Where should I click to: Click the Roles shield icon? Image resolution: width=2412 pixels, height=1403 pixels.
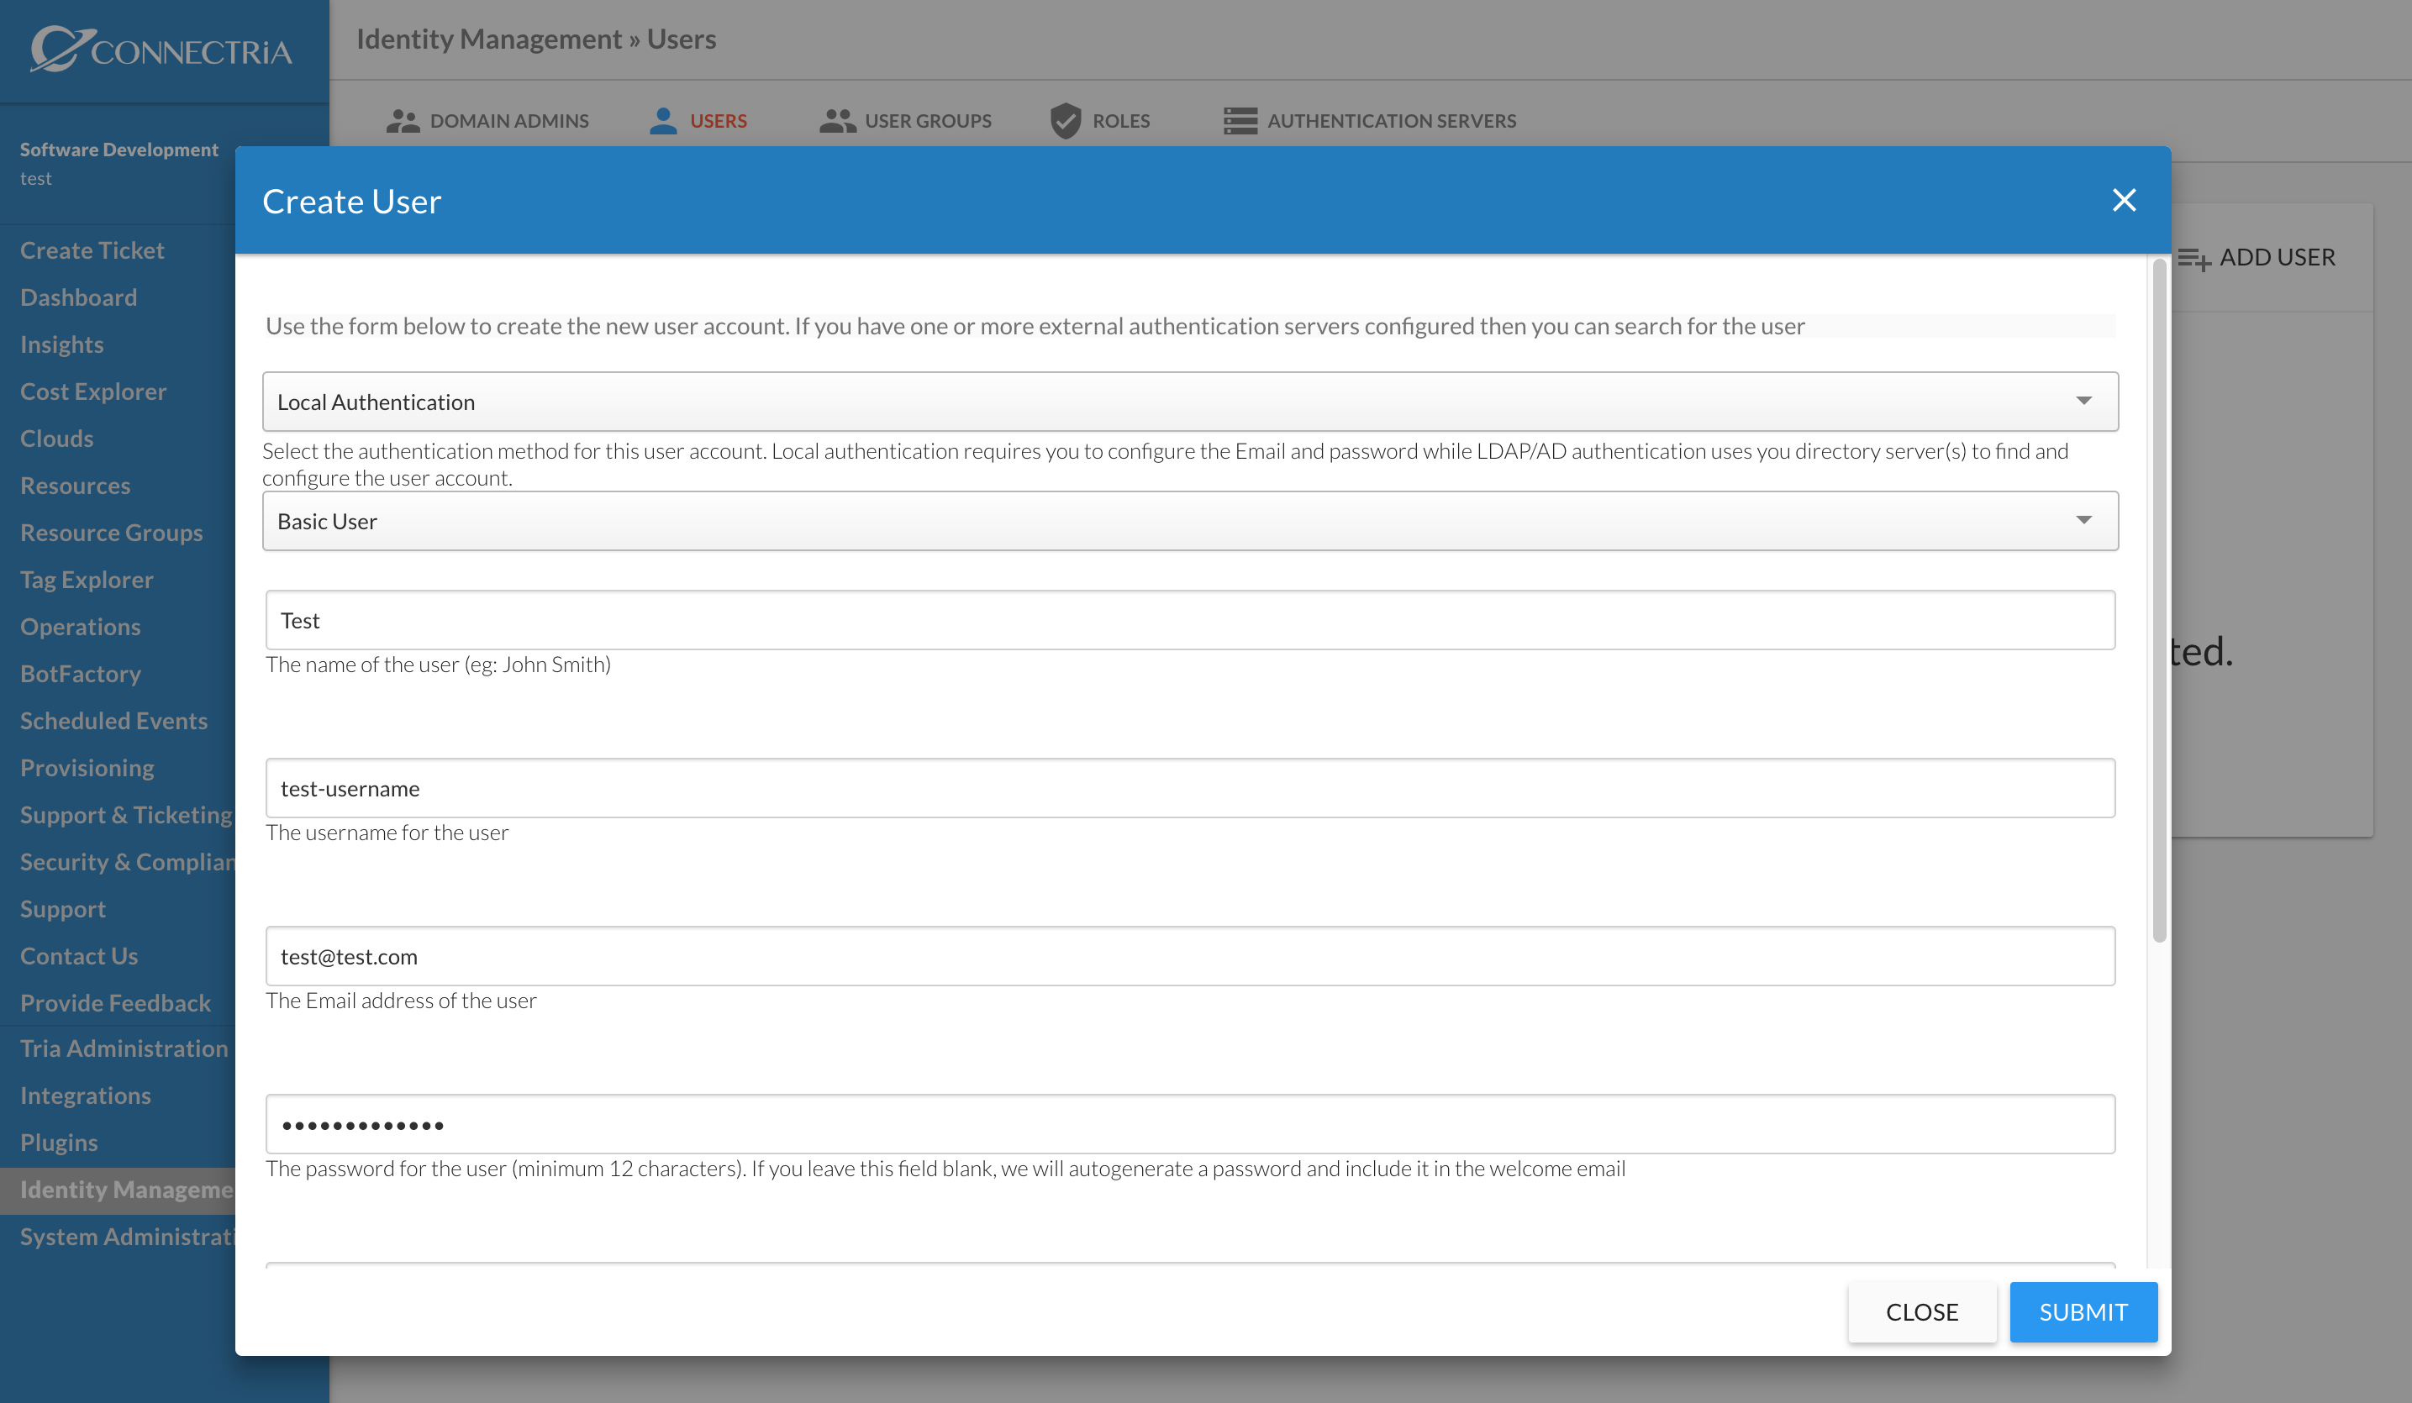tap(1066, 121)
